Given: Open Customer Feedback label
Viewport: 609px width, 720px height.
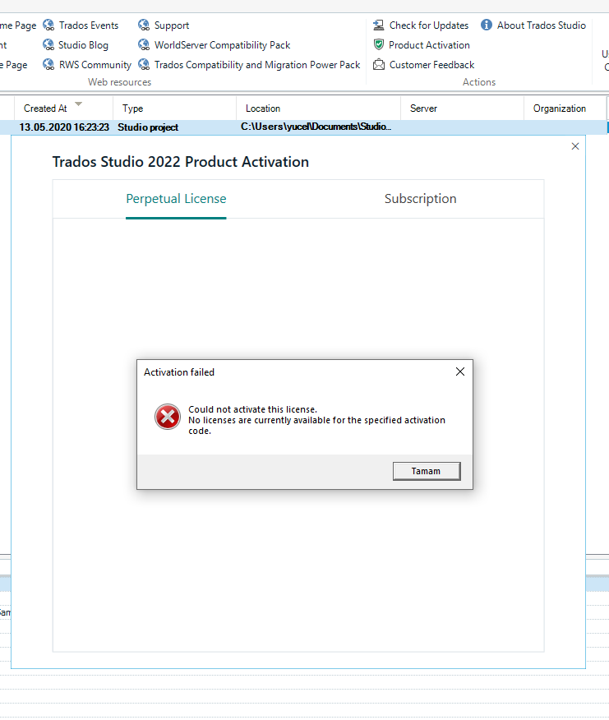Looking at the screenshot, I should [x=431, y=65].
